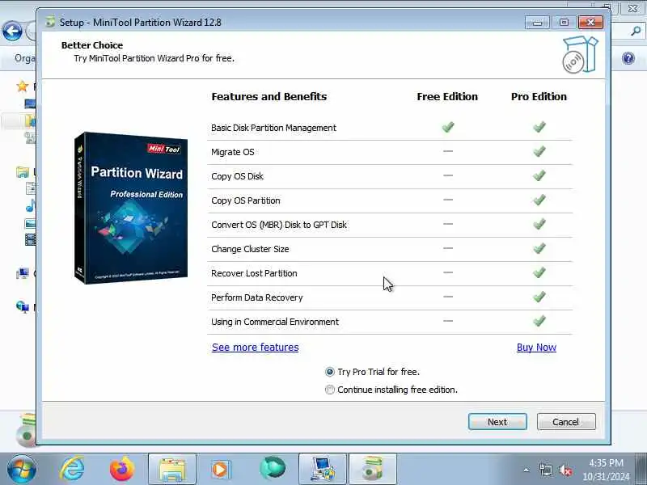Click the 'Copy OS Disk' feature text
The width and height of the screenshot is (647, 485).
pos(237,176)
